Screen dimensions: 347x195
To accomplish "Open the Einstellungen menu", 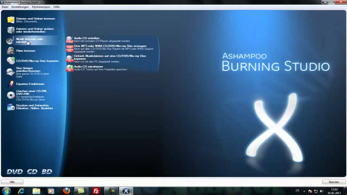I will click(x=20, y=7).
